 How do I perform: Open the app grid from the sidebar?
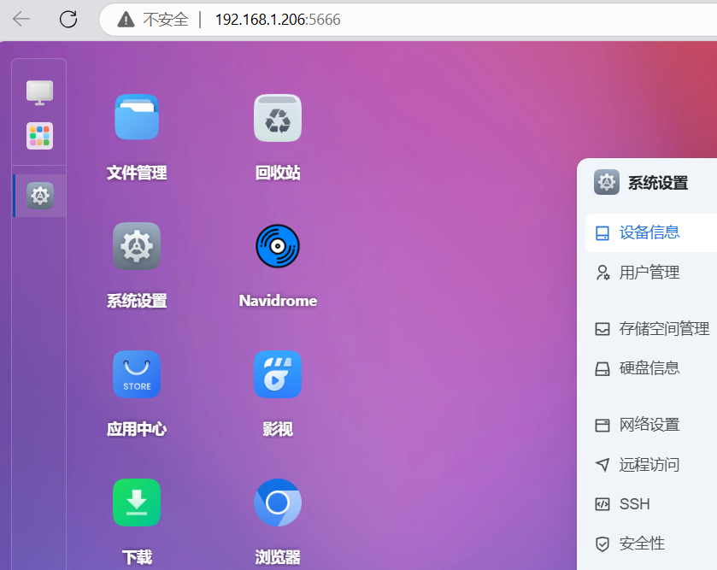[x=38, y=135]
